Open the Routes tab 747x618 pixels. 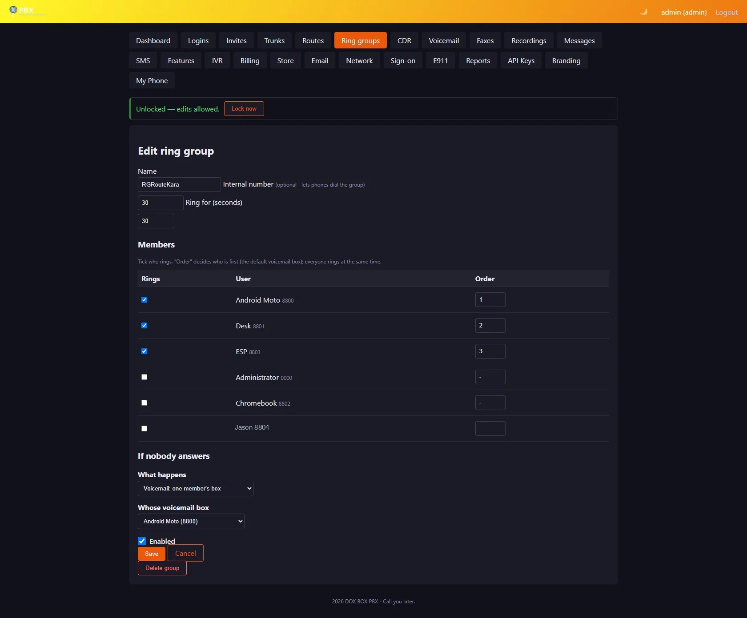click(x=313, y=40)
